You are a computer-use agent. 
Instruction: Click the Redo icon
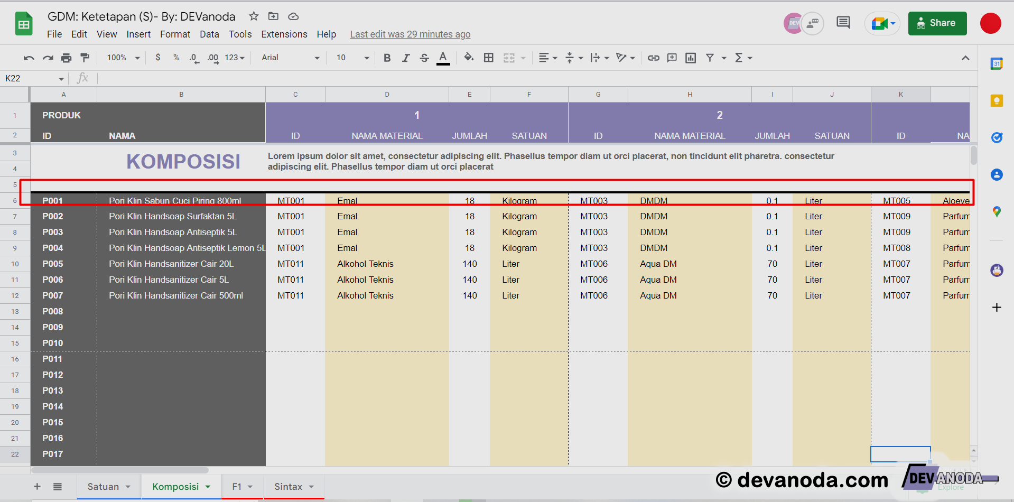pyautogui.click(x=48, y=58)
